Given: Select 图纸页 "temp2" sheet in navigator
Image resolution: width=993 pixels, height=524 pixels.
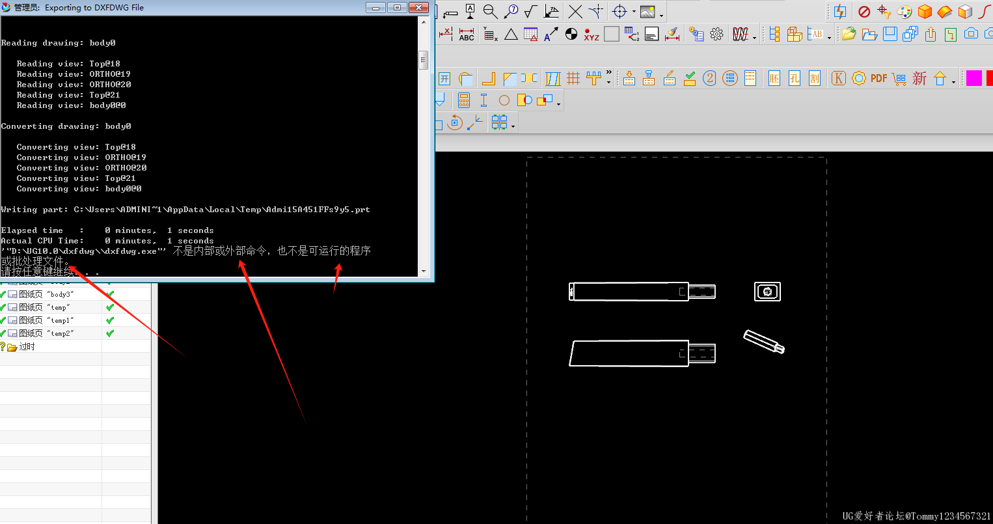Looking at the screenshot, I should [x=46, y=333].
